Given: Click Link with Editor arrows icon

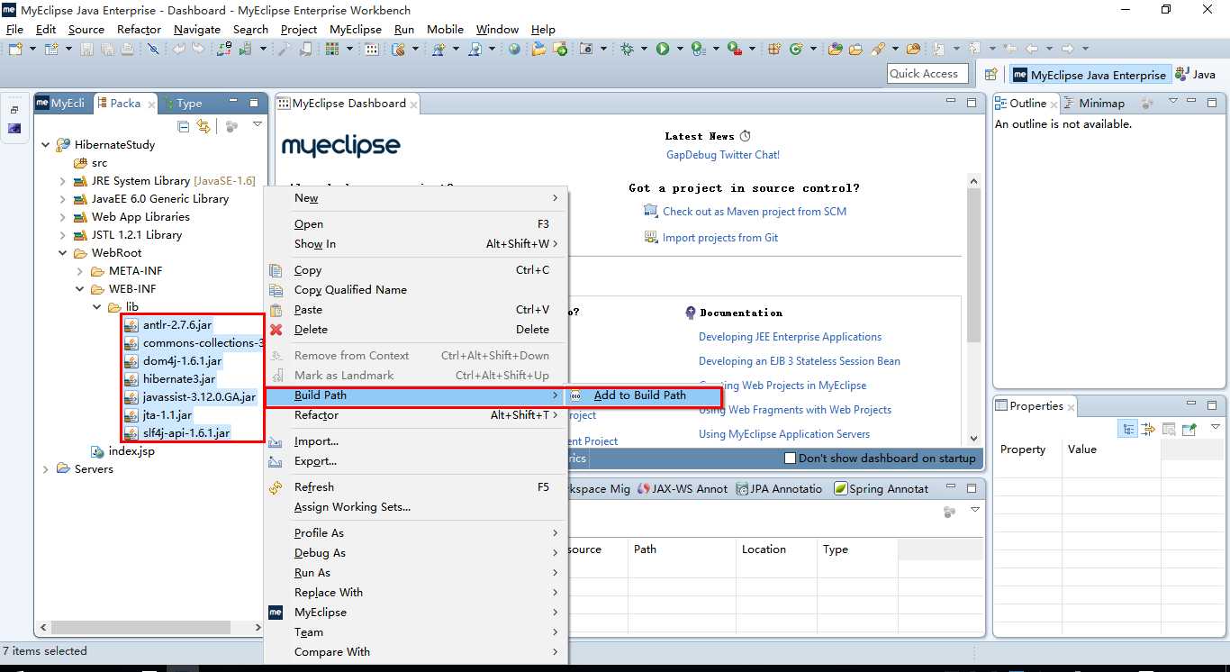Looking at the screenshot, I should point(203,125).
